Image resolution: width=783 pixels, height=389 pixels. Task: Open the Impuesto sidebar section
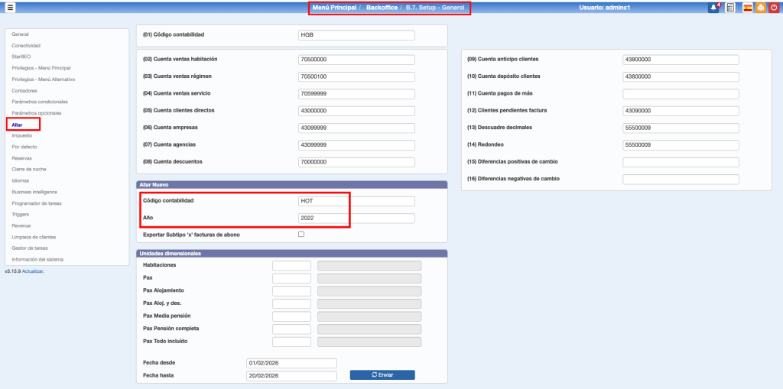pyautogui.click(x=22, y=135)
